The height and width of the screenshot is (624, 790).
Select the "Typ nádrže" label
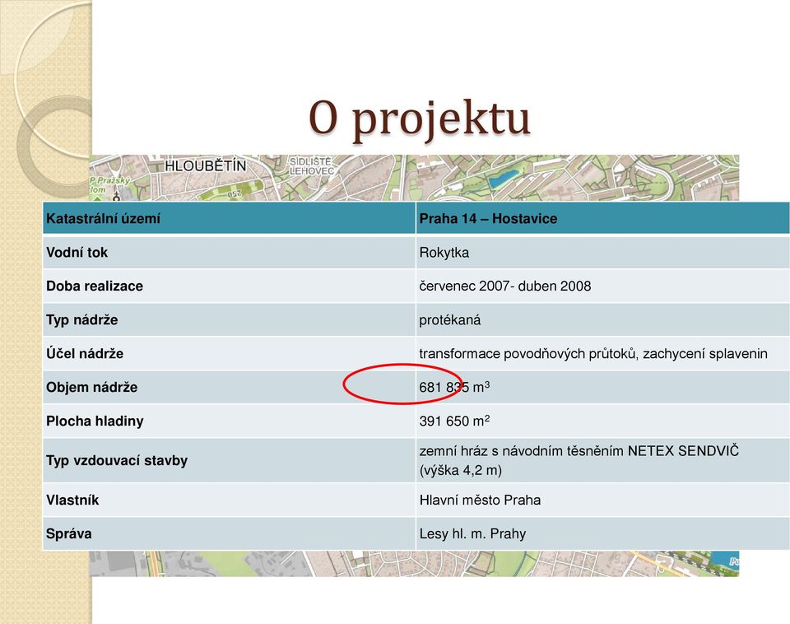82,320
